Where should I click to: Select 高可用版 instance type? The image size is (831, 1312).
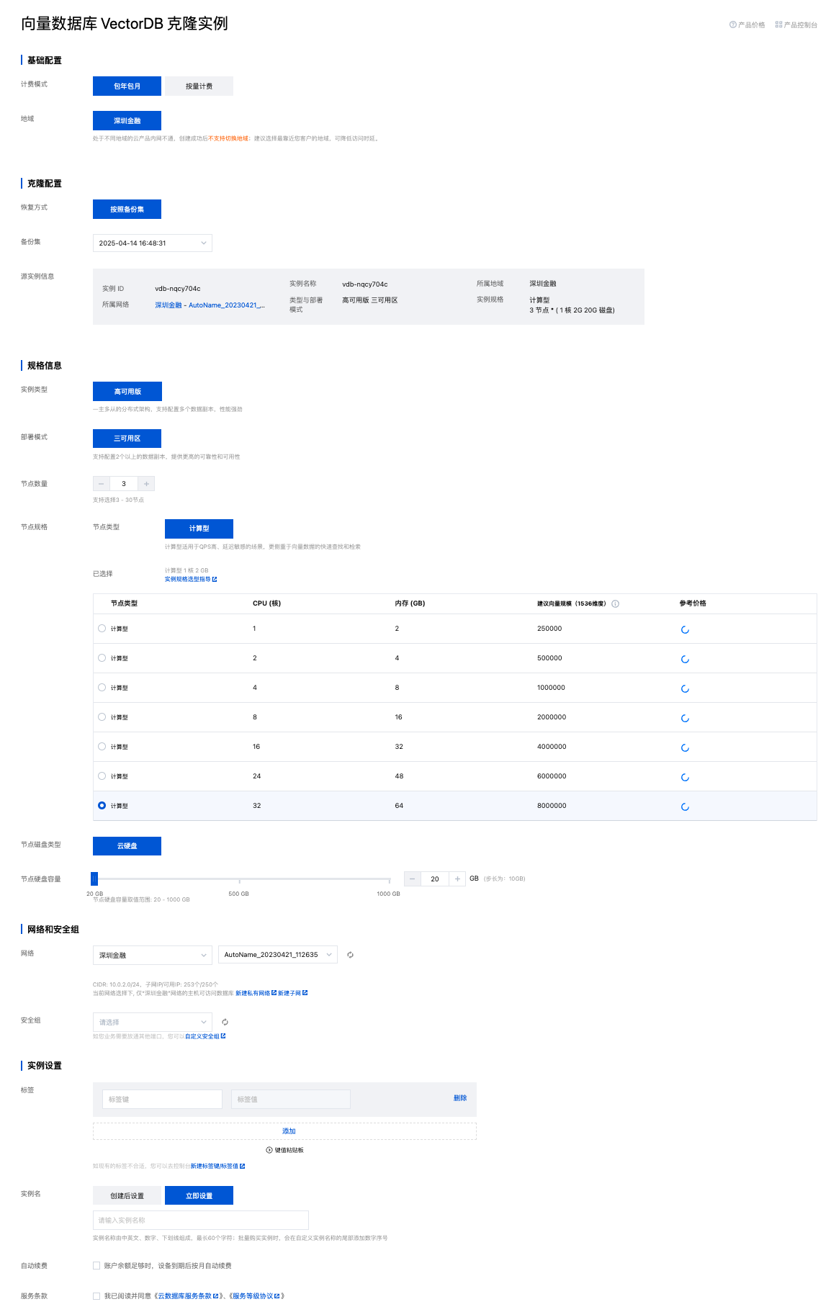pyautogui.click(x=127, y=391)
